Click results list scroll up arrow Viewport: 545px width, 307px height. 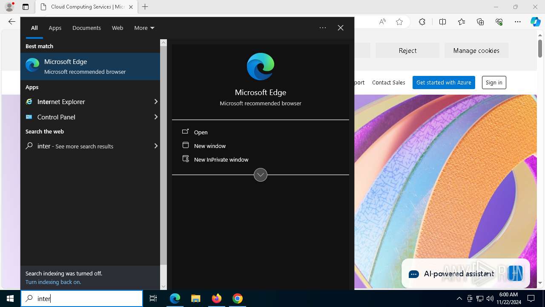point(163,43)
